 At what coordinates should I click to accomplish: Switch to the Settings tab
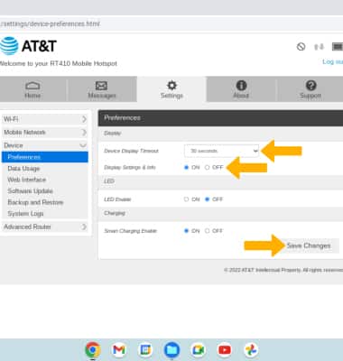point(171,89)
